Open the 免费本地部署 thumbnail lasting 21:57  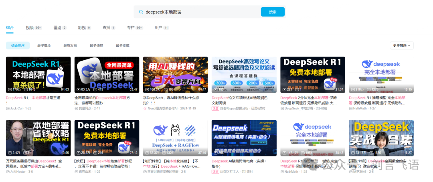[x=313, y=75]
